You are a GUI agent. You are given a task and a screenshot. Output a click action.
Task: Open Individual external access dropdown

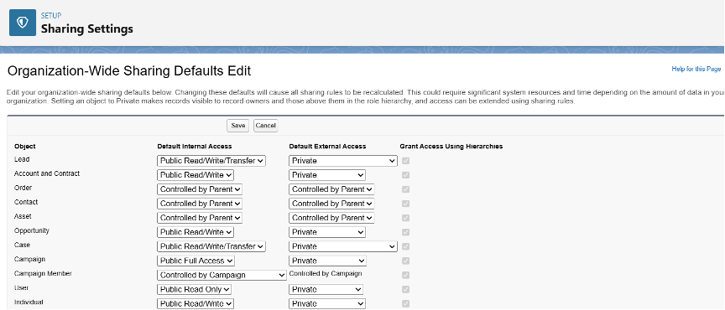point(327,304)
